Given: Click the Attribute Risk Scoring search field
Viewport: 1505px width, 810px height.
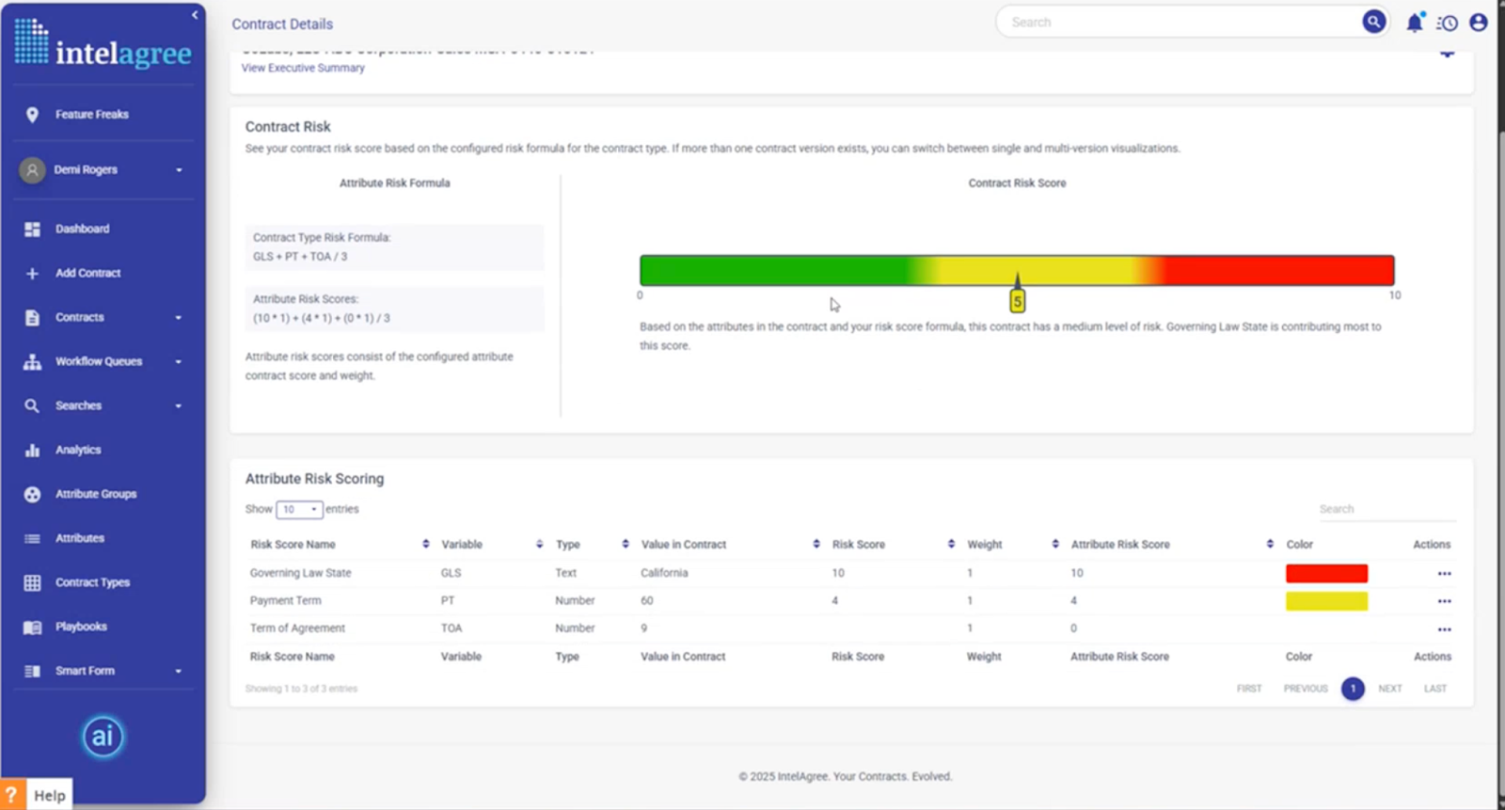Looking at the screenshot, I should (x=1386, y=509).
